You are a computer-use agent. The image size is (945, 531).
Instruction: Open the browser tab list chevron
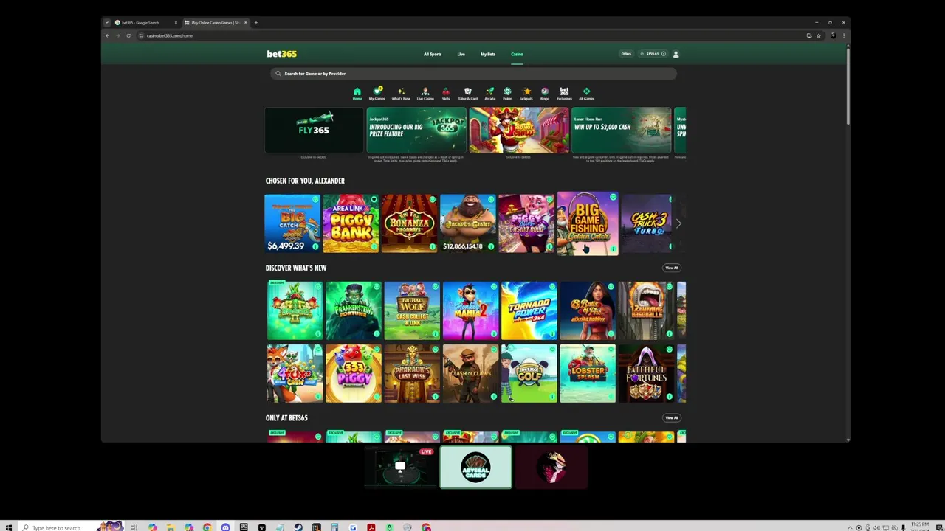tap(107, 23)
